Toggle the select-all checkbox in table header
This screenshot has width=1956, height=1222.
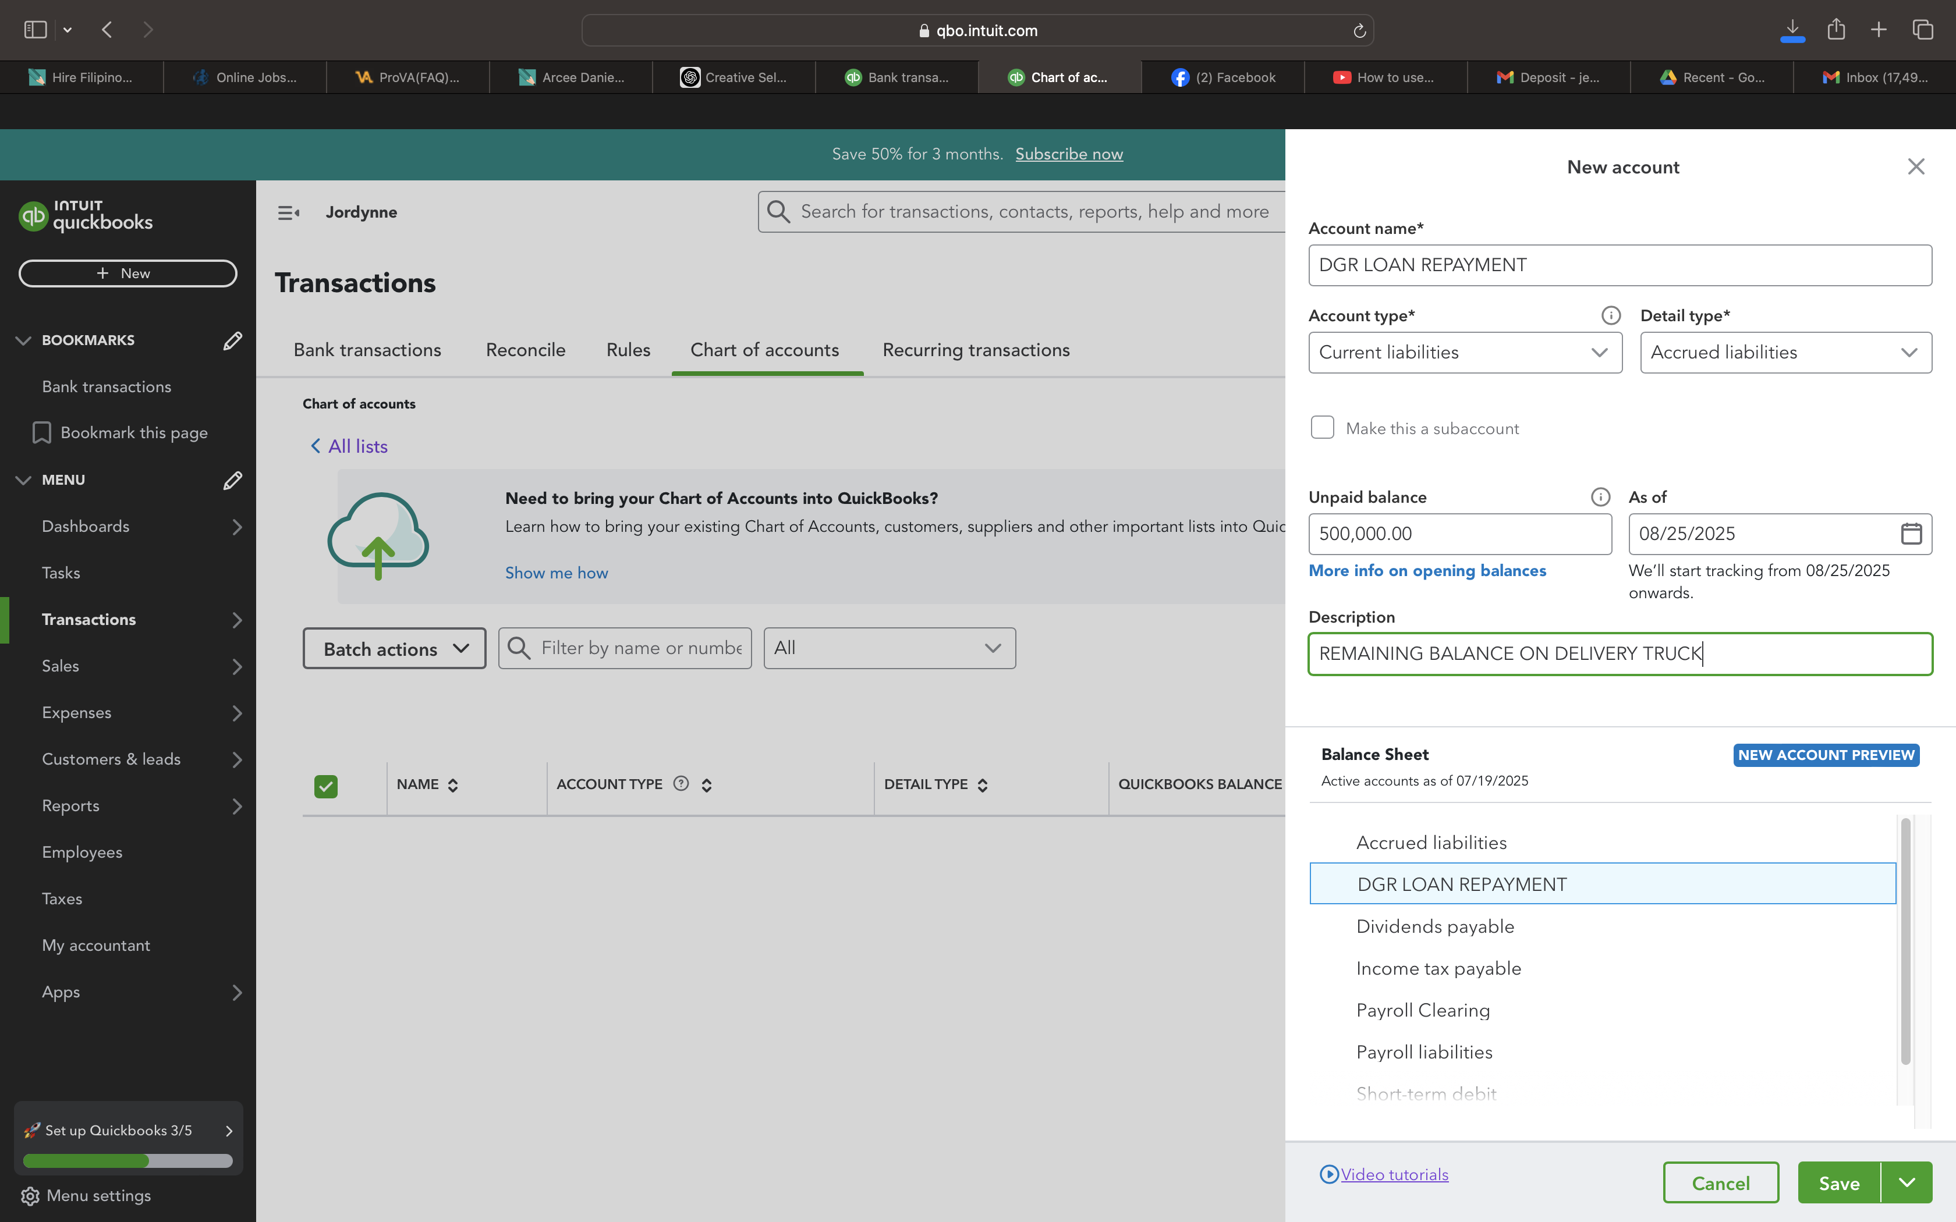(x=326, y=786)
